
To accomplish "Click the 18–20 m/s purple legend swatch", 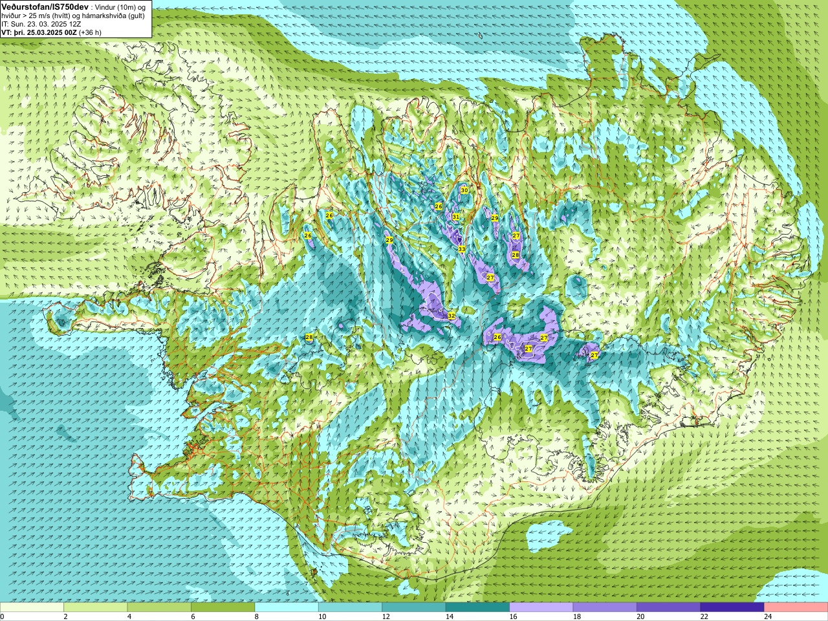I will click(605, 607).
